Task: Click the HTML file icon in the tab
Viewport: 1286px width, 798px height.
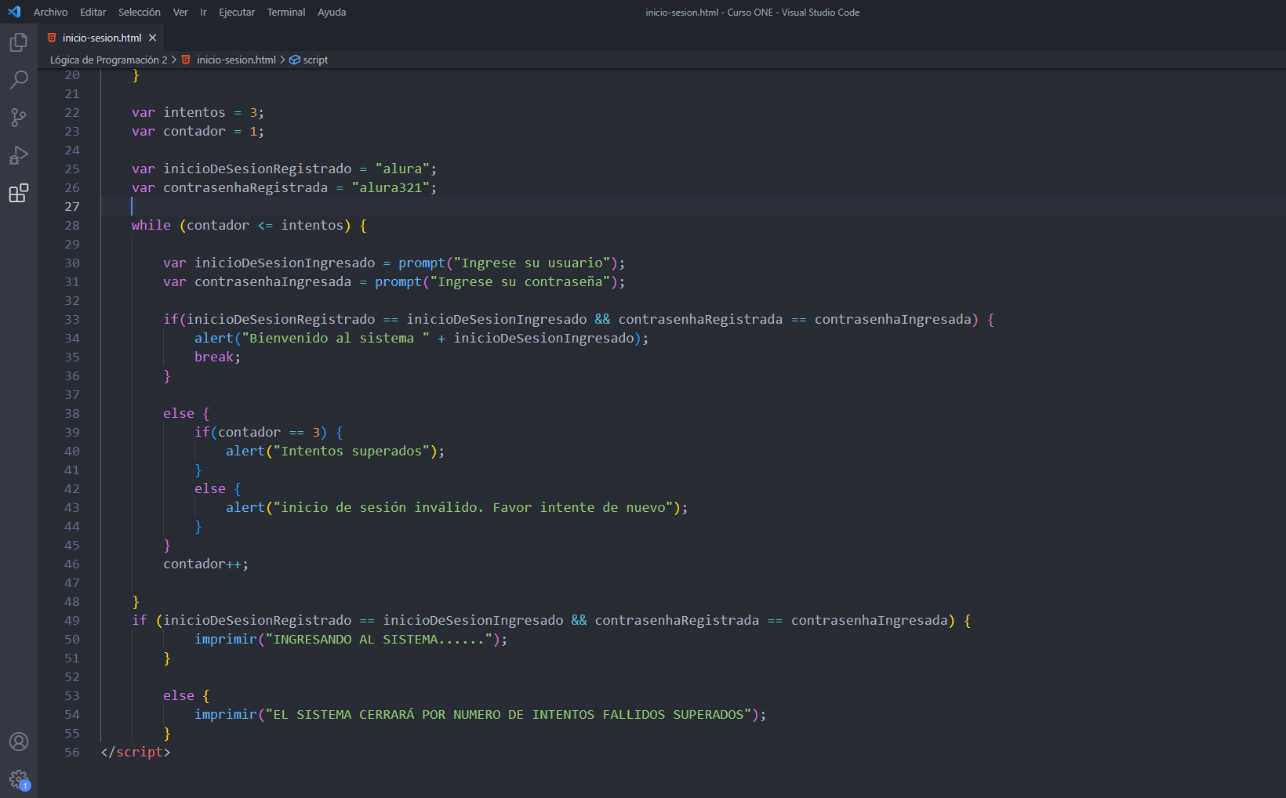Action: point(52,38)
